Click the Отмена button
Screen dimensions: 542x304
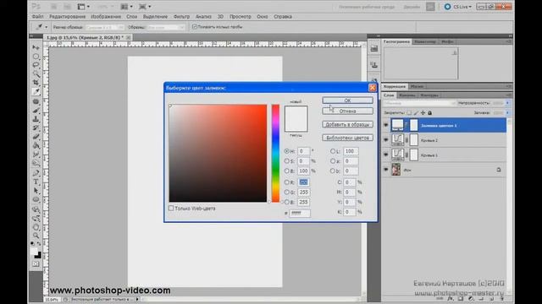click(x=347, y=111)
